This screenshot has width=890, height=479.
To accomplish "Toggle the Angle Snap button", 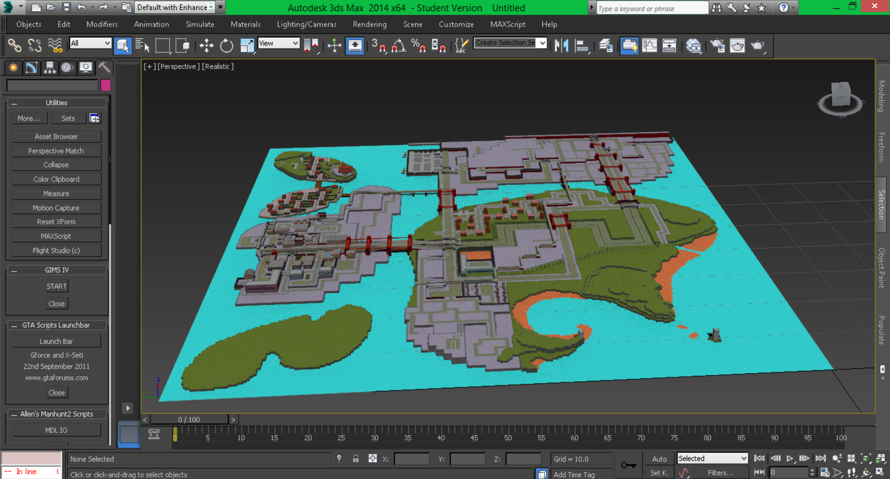I will point(399,46).
